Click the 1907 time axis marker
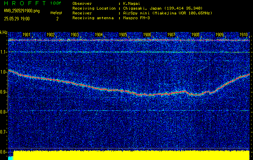This screenshot has width=253, height=160. click(x=171, y=35)
